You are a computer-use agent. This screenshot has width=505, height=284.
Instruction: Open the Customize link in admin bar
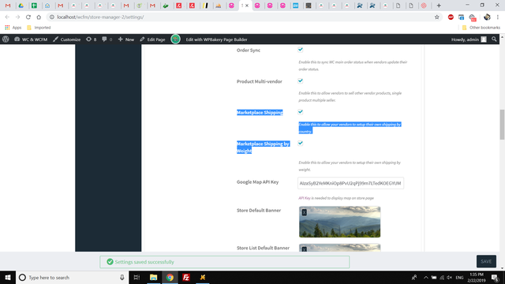66,39
